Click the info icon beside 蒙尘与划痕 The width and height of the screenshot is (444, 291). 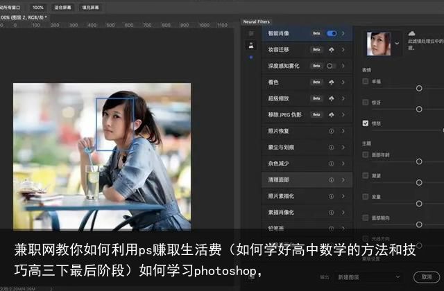(331, 148)
